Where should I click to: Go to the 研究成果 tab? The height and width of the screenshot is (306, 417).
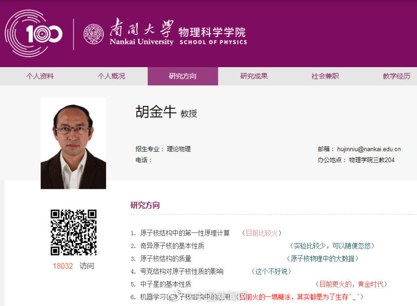point(254,76)
